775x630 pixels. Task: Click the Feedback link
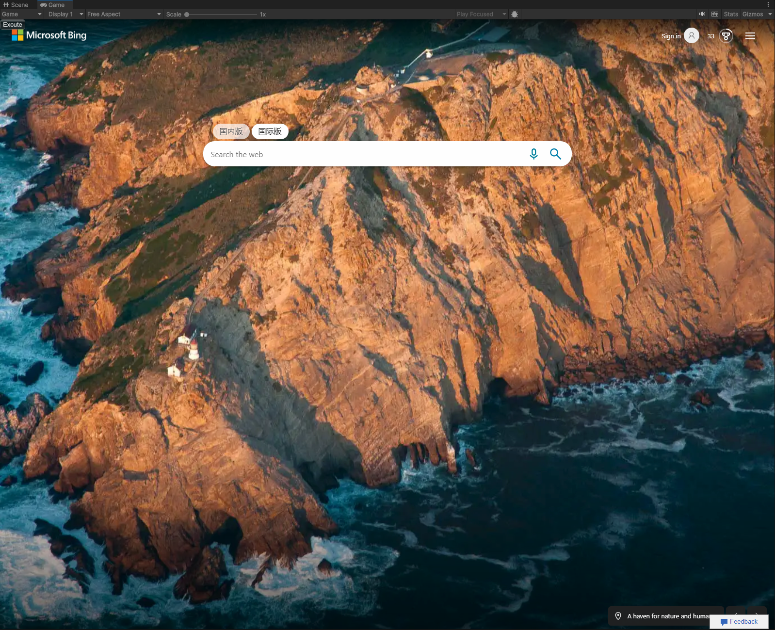coord(739,622)
